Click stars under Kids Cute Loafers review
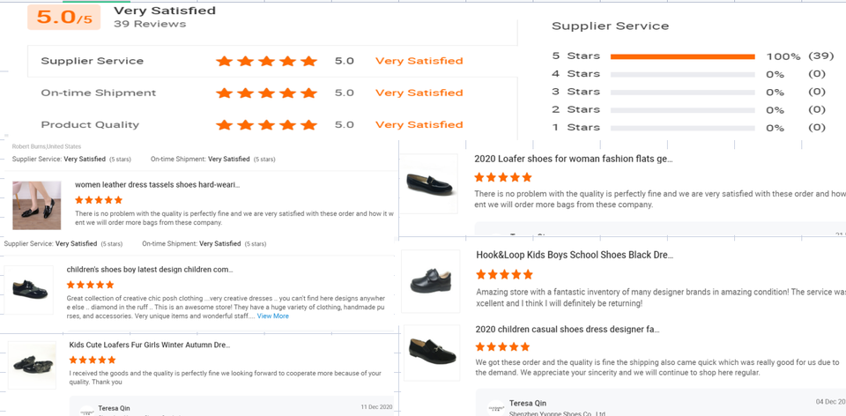The image size is (846, 416). click(x=93, y=360)
